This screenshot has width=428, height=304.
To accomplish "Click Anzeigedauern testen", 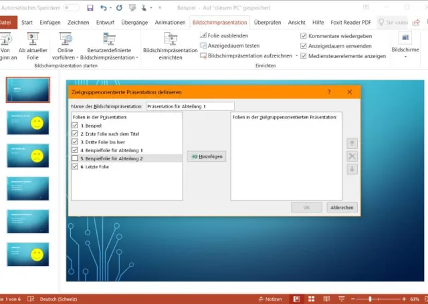I will coord(230,45).
